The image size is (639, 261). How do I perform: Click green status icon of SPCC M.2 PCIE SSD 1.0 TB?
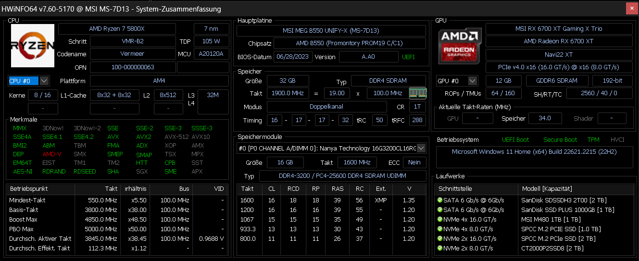[x=439, y=229]
